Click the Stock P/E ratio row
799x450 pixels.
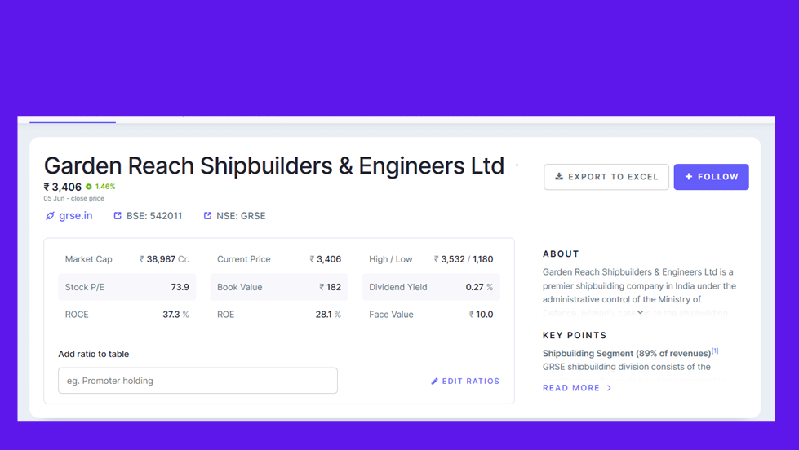point(127,287)
